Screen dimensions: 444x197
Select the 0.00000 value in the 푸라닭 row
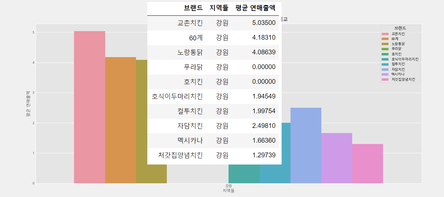(264, 67)
